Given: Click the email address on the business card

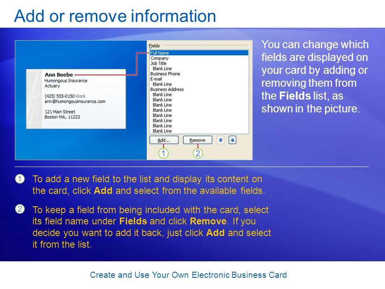Looking at the screenshot, I should click(x=75, y=102).
